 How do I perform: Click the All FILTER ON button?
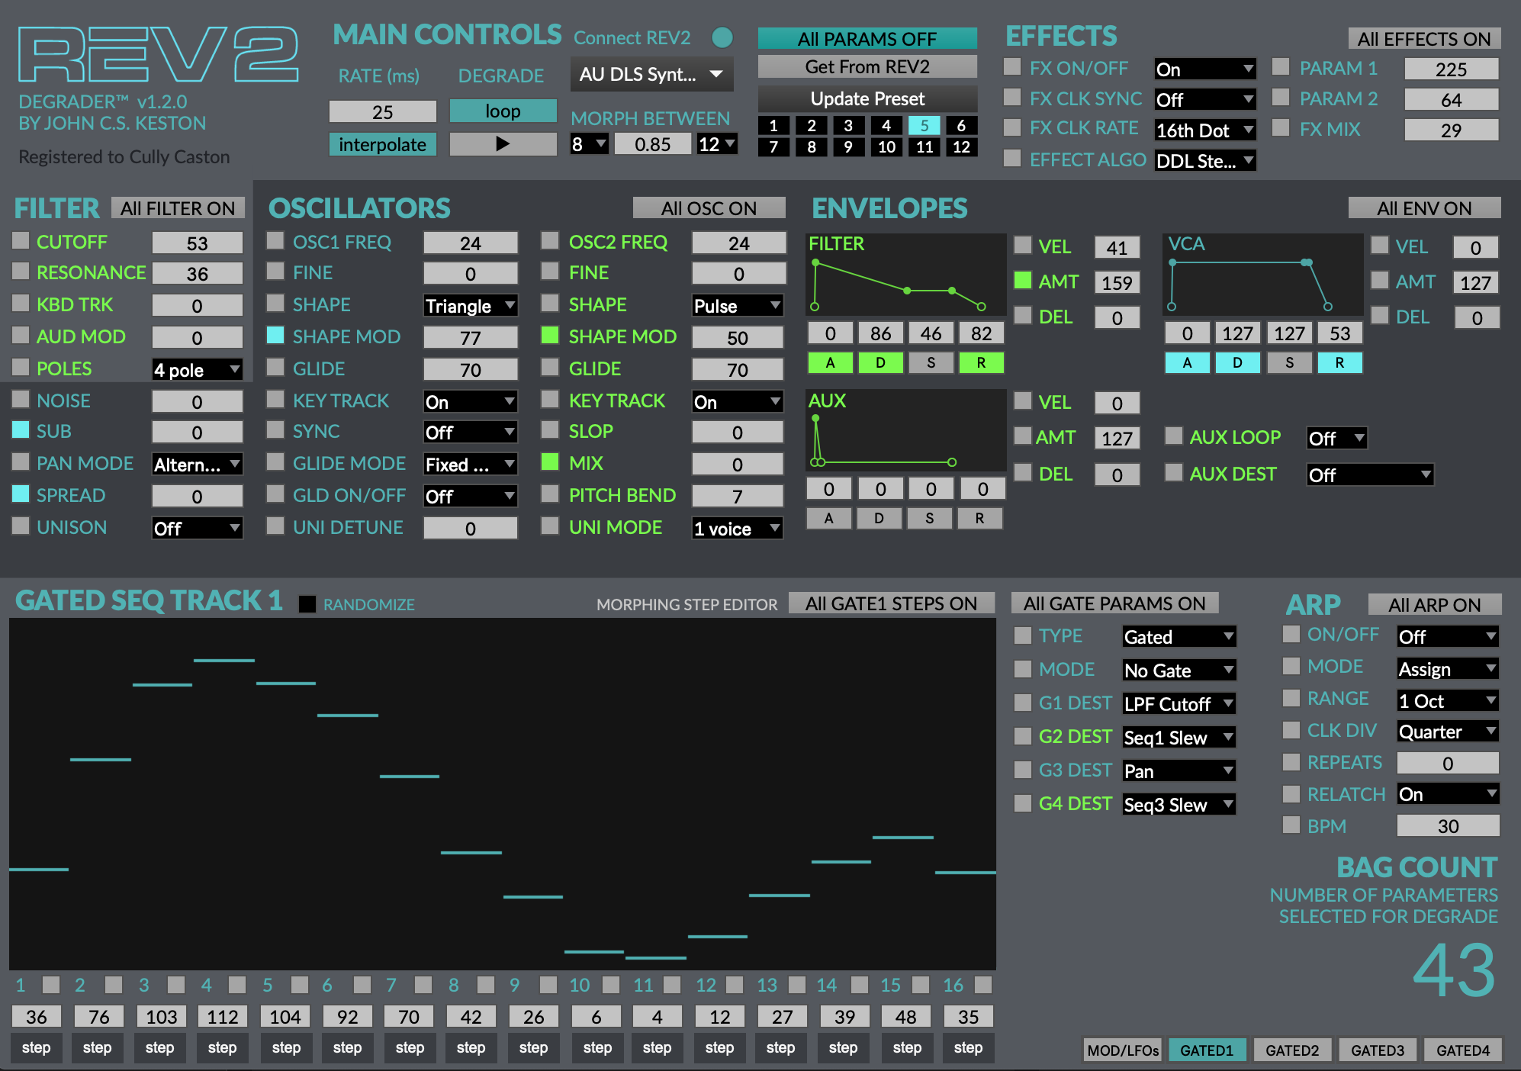(x=178, y=208)
